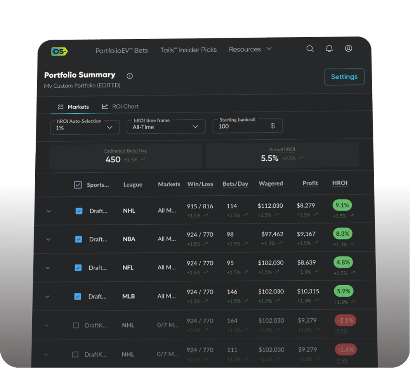Click the 9.1% green HROI badge

click(342, 205)
